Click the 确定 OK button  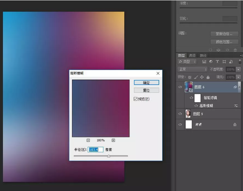pyautogui.click(x=146, y=83)
